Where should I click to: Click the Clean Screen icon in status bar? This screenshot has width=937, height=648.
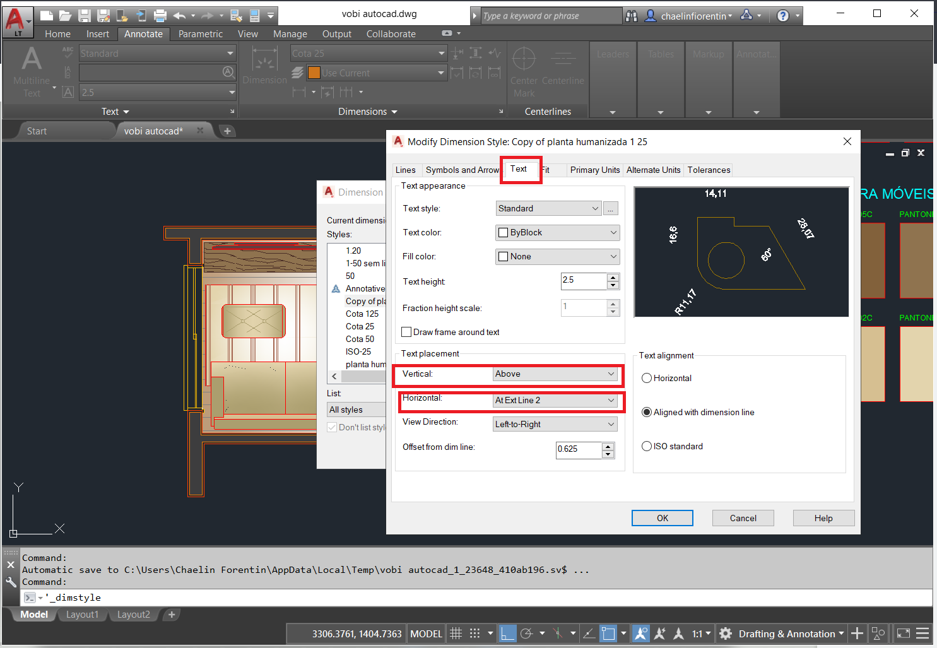(904, 633)
